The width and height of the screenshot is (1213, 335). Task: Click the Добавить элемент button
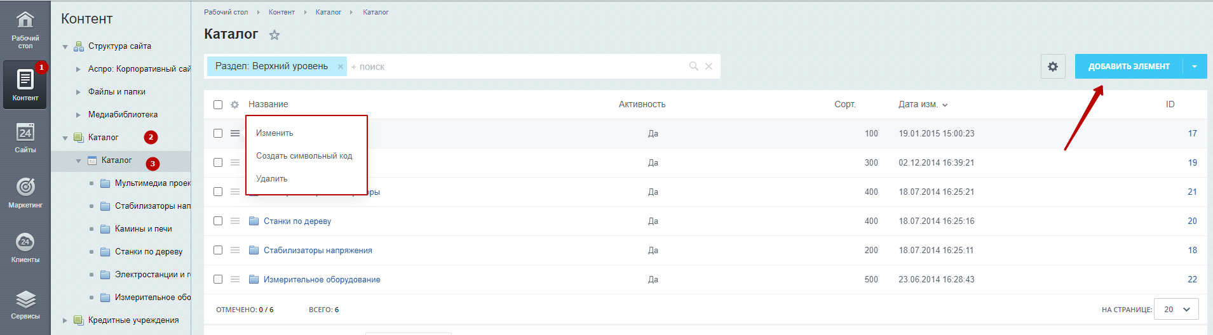(1128, 67)
